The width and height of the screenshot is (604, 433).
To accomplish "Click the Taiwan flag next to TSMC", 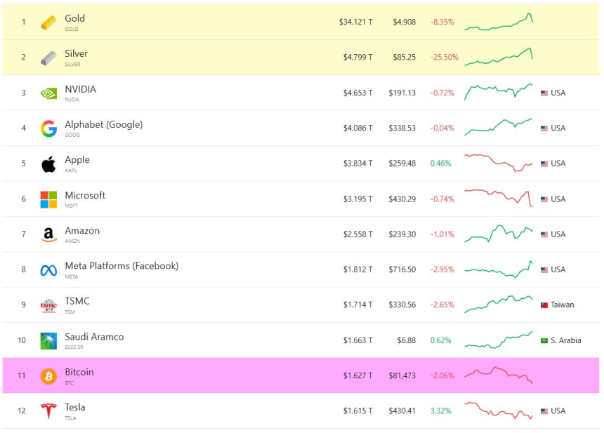I will click(544, 305).
